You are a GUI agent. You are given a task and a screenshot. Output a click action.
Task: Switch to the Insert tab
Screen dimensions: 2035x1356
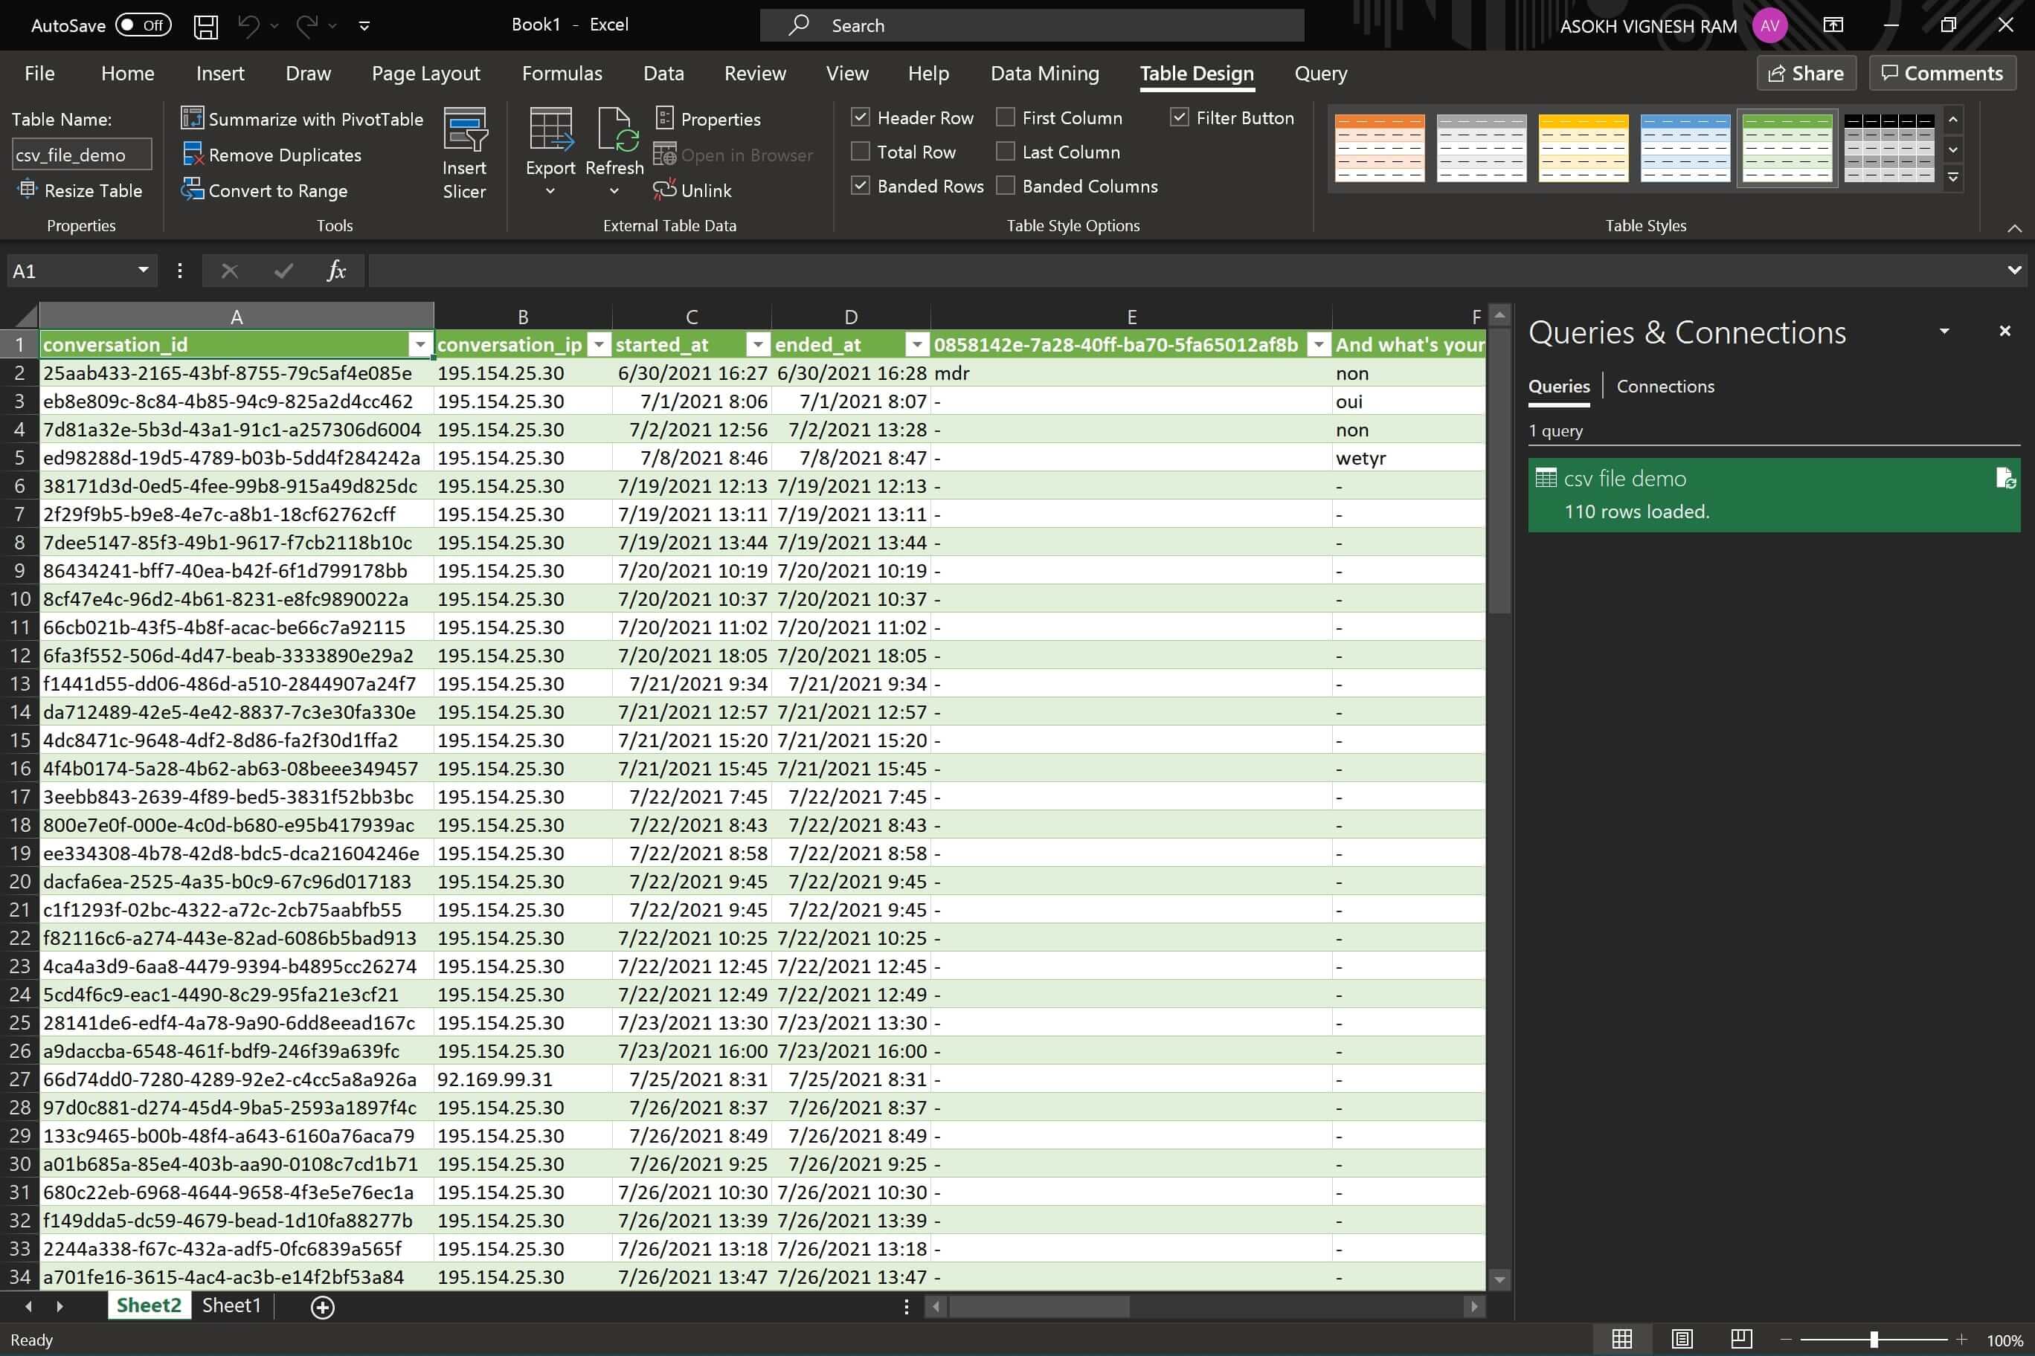[219, 74]
